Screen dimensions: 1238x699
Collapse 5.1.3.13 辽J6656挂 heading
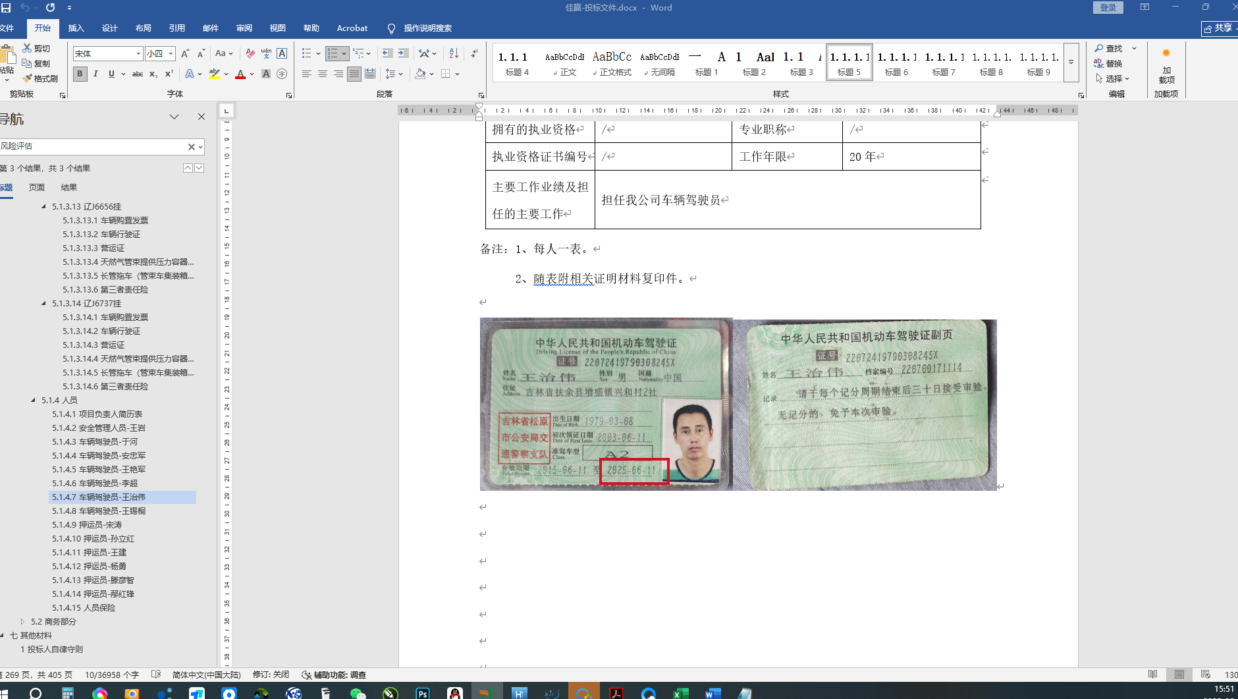click(x=44, y=207)
